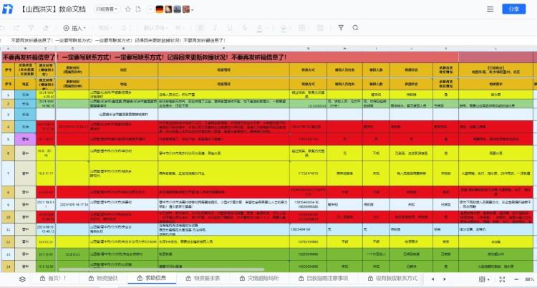
Task: Switch to the 物资提供 sheet tab
Action: point(99,278)
